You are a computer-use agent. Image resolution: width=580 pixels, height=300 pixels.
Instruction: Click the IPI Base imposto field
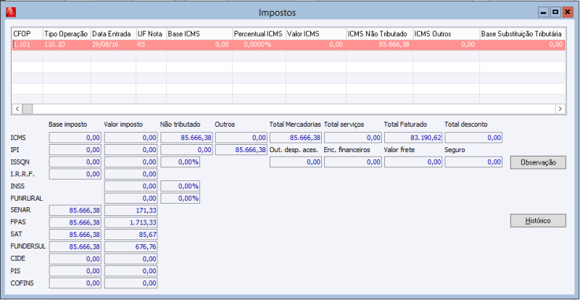[x=75, y=150]
